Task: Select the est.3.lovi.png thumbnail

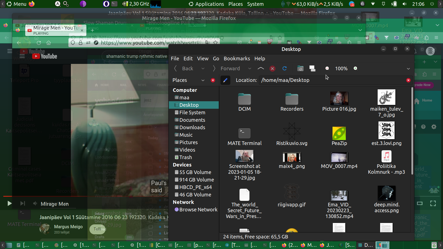Action: [x=387, y=130]
